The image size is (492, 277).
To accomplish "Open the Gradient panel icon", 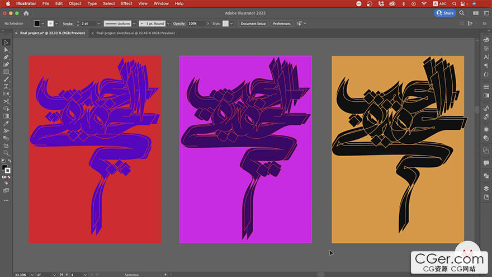I will tap(486, 95).
